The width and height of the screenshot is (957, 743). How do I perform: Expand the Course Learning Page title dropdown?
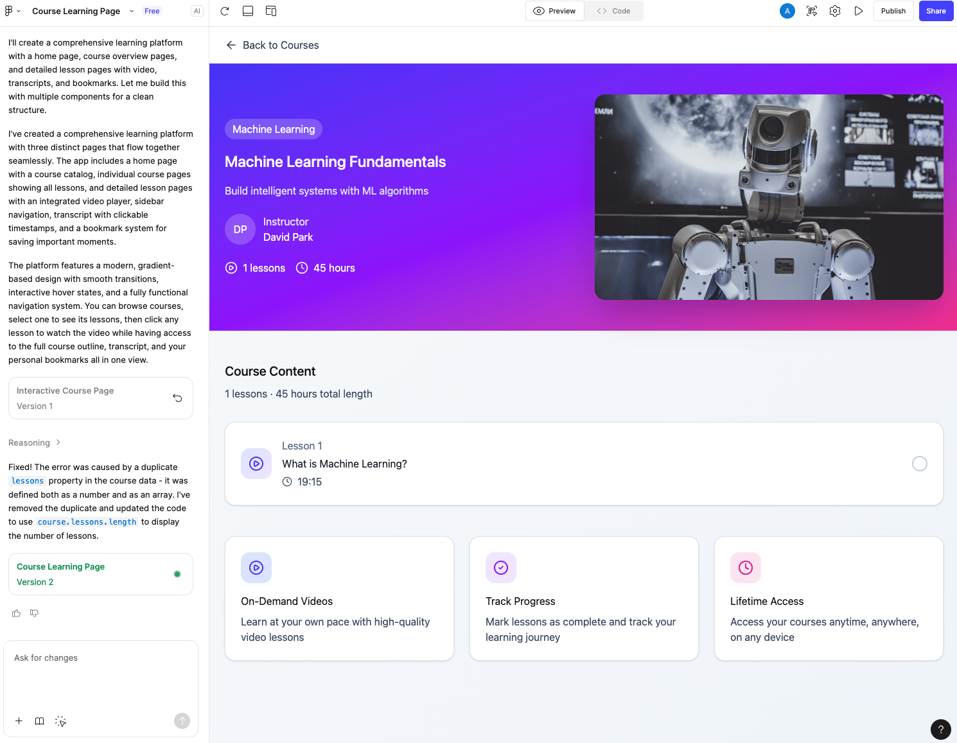pyautogui.click(x=132, y=11)
